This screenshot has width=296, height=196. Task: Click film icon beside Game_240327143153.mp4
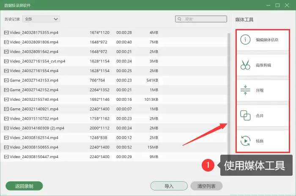(x=6, y=81)
